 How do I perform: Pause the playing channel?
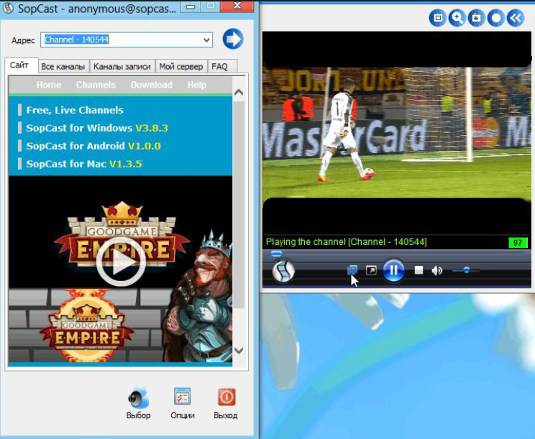pos(393,270)
